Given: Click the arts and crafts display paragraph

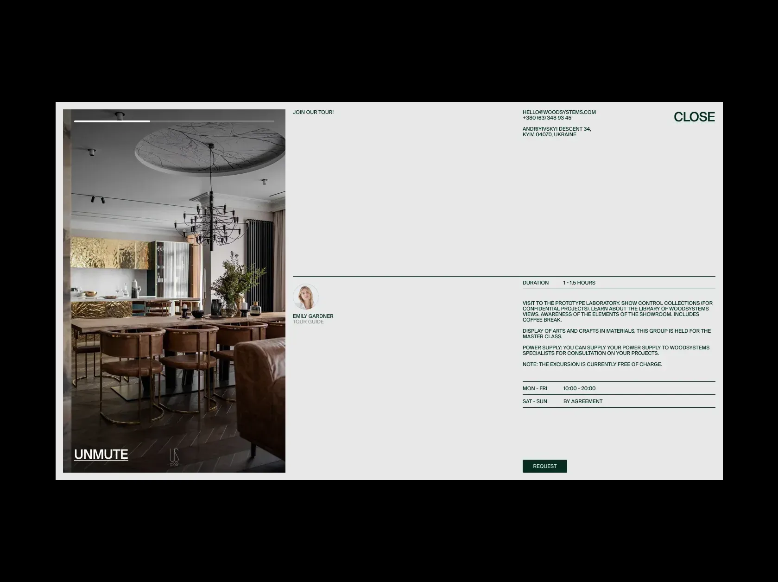Looking at the screenshot, I should click(x=616, y=334).
